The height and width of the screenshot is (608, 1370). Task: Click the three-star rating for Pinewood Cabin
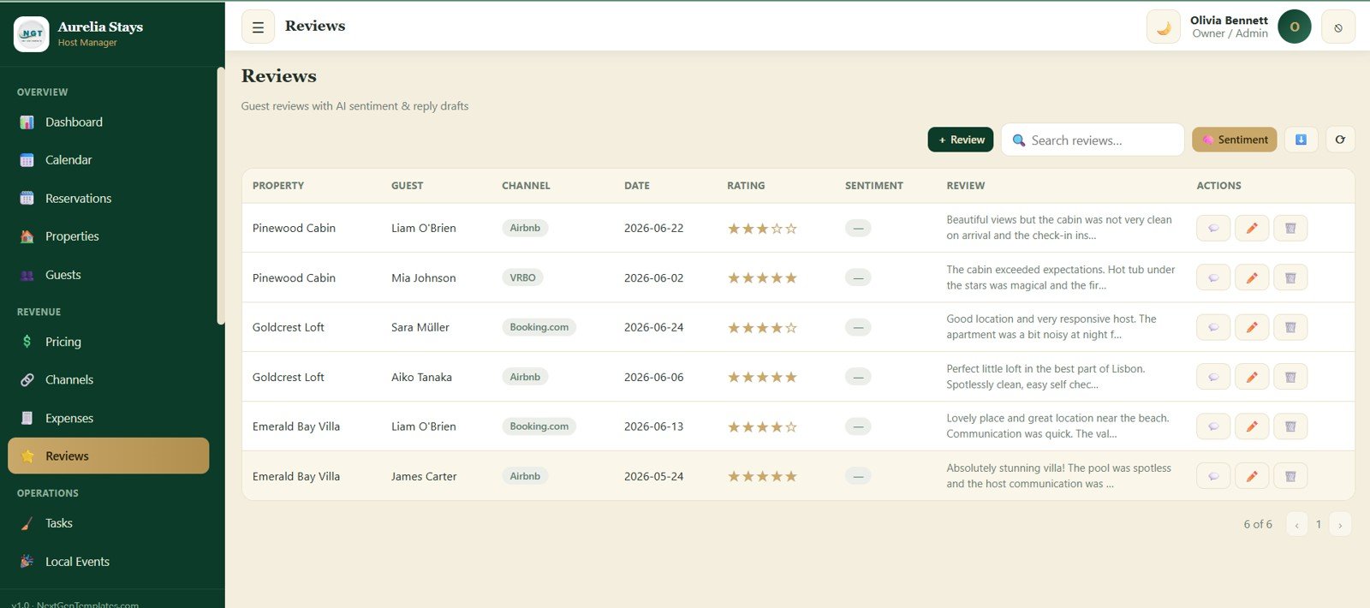tap(762, 229)
